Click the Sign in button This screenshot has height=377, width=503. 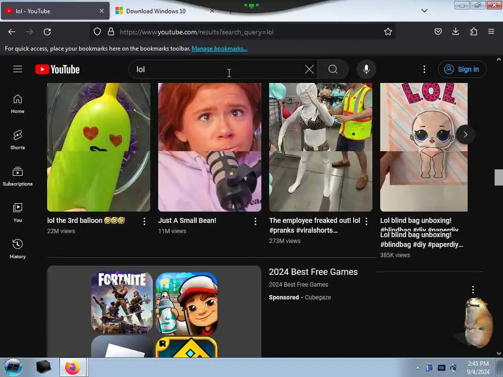pos(462,69)
